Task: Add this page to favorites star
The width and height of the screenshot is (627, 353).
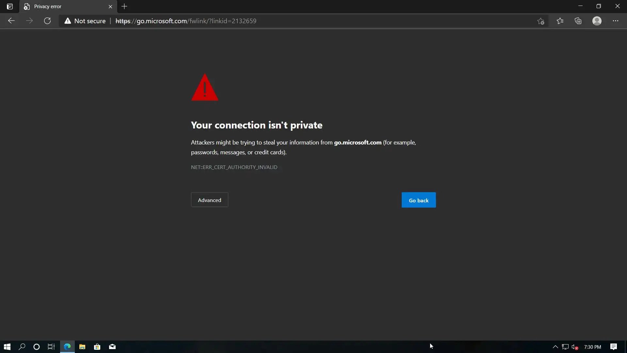Action: tap(540, 21)
